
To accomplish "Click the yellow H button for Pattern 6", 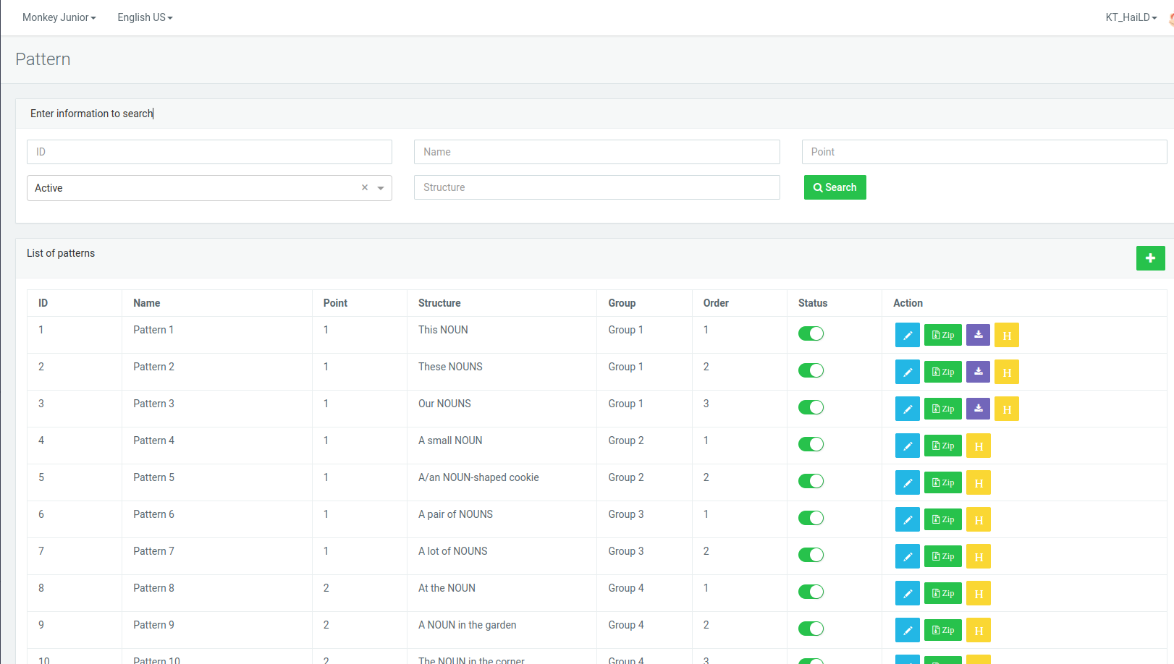I will [x=979, y=519].
